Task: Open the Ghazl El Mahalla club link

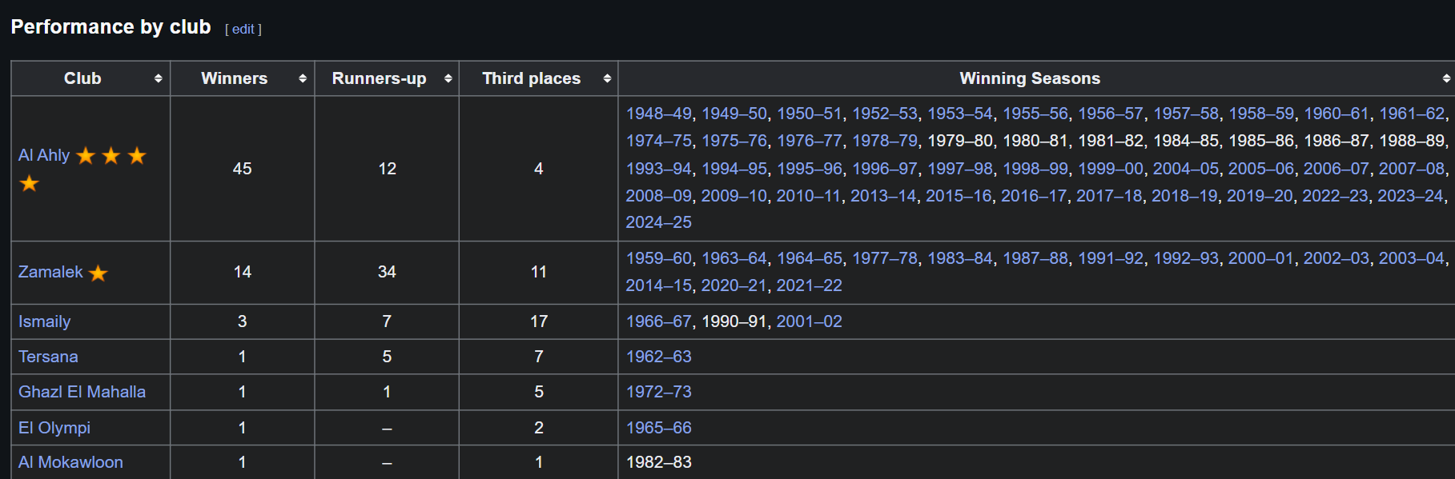Action: pyautogui.click(x=82, y=392)
